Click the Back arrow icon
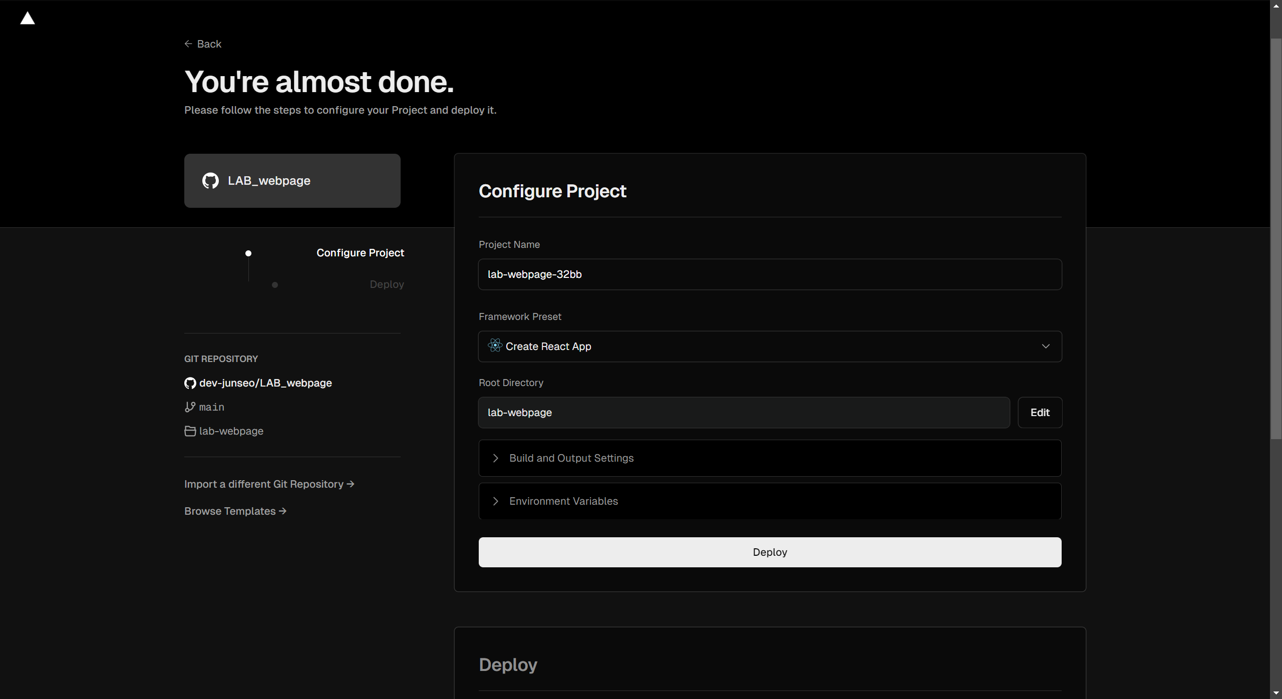The height and width of the screenshot is (699, 1282). pyautogui.click(x=188, y=44)
